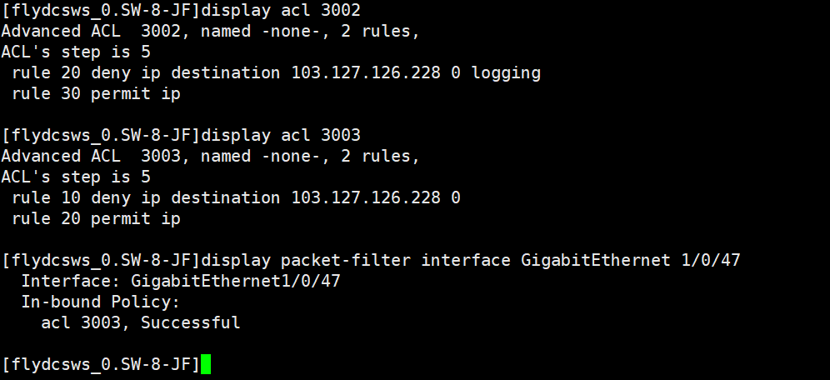Click the 'acl 3003, Successful' status line
Screen dimensions: 830x380
[141, 322]
